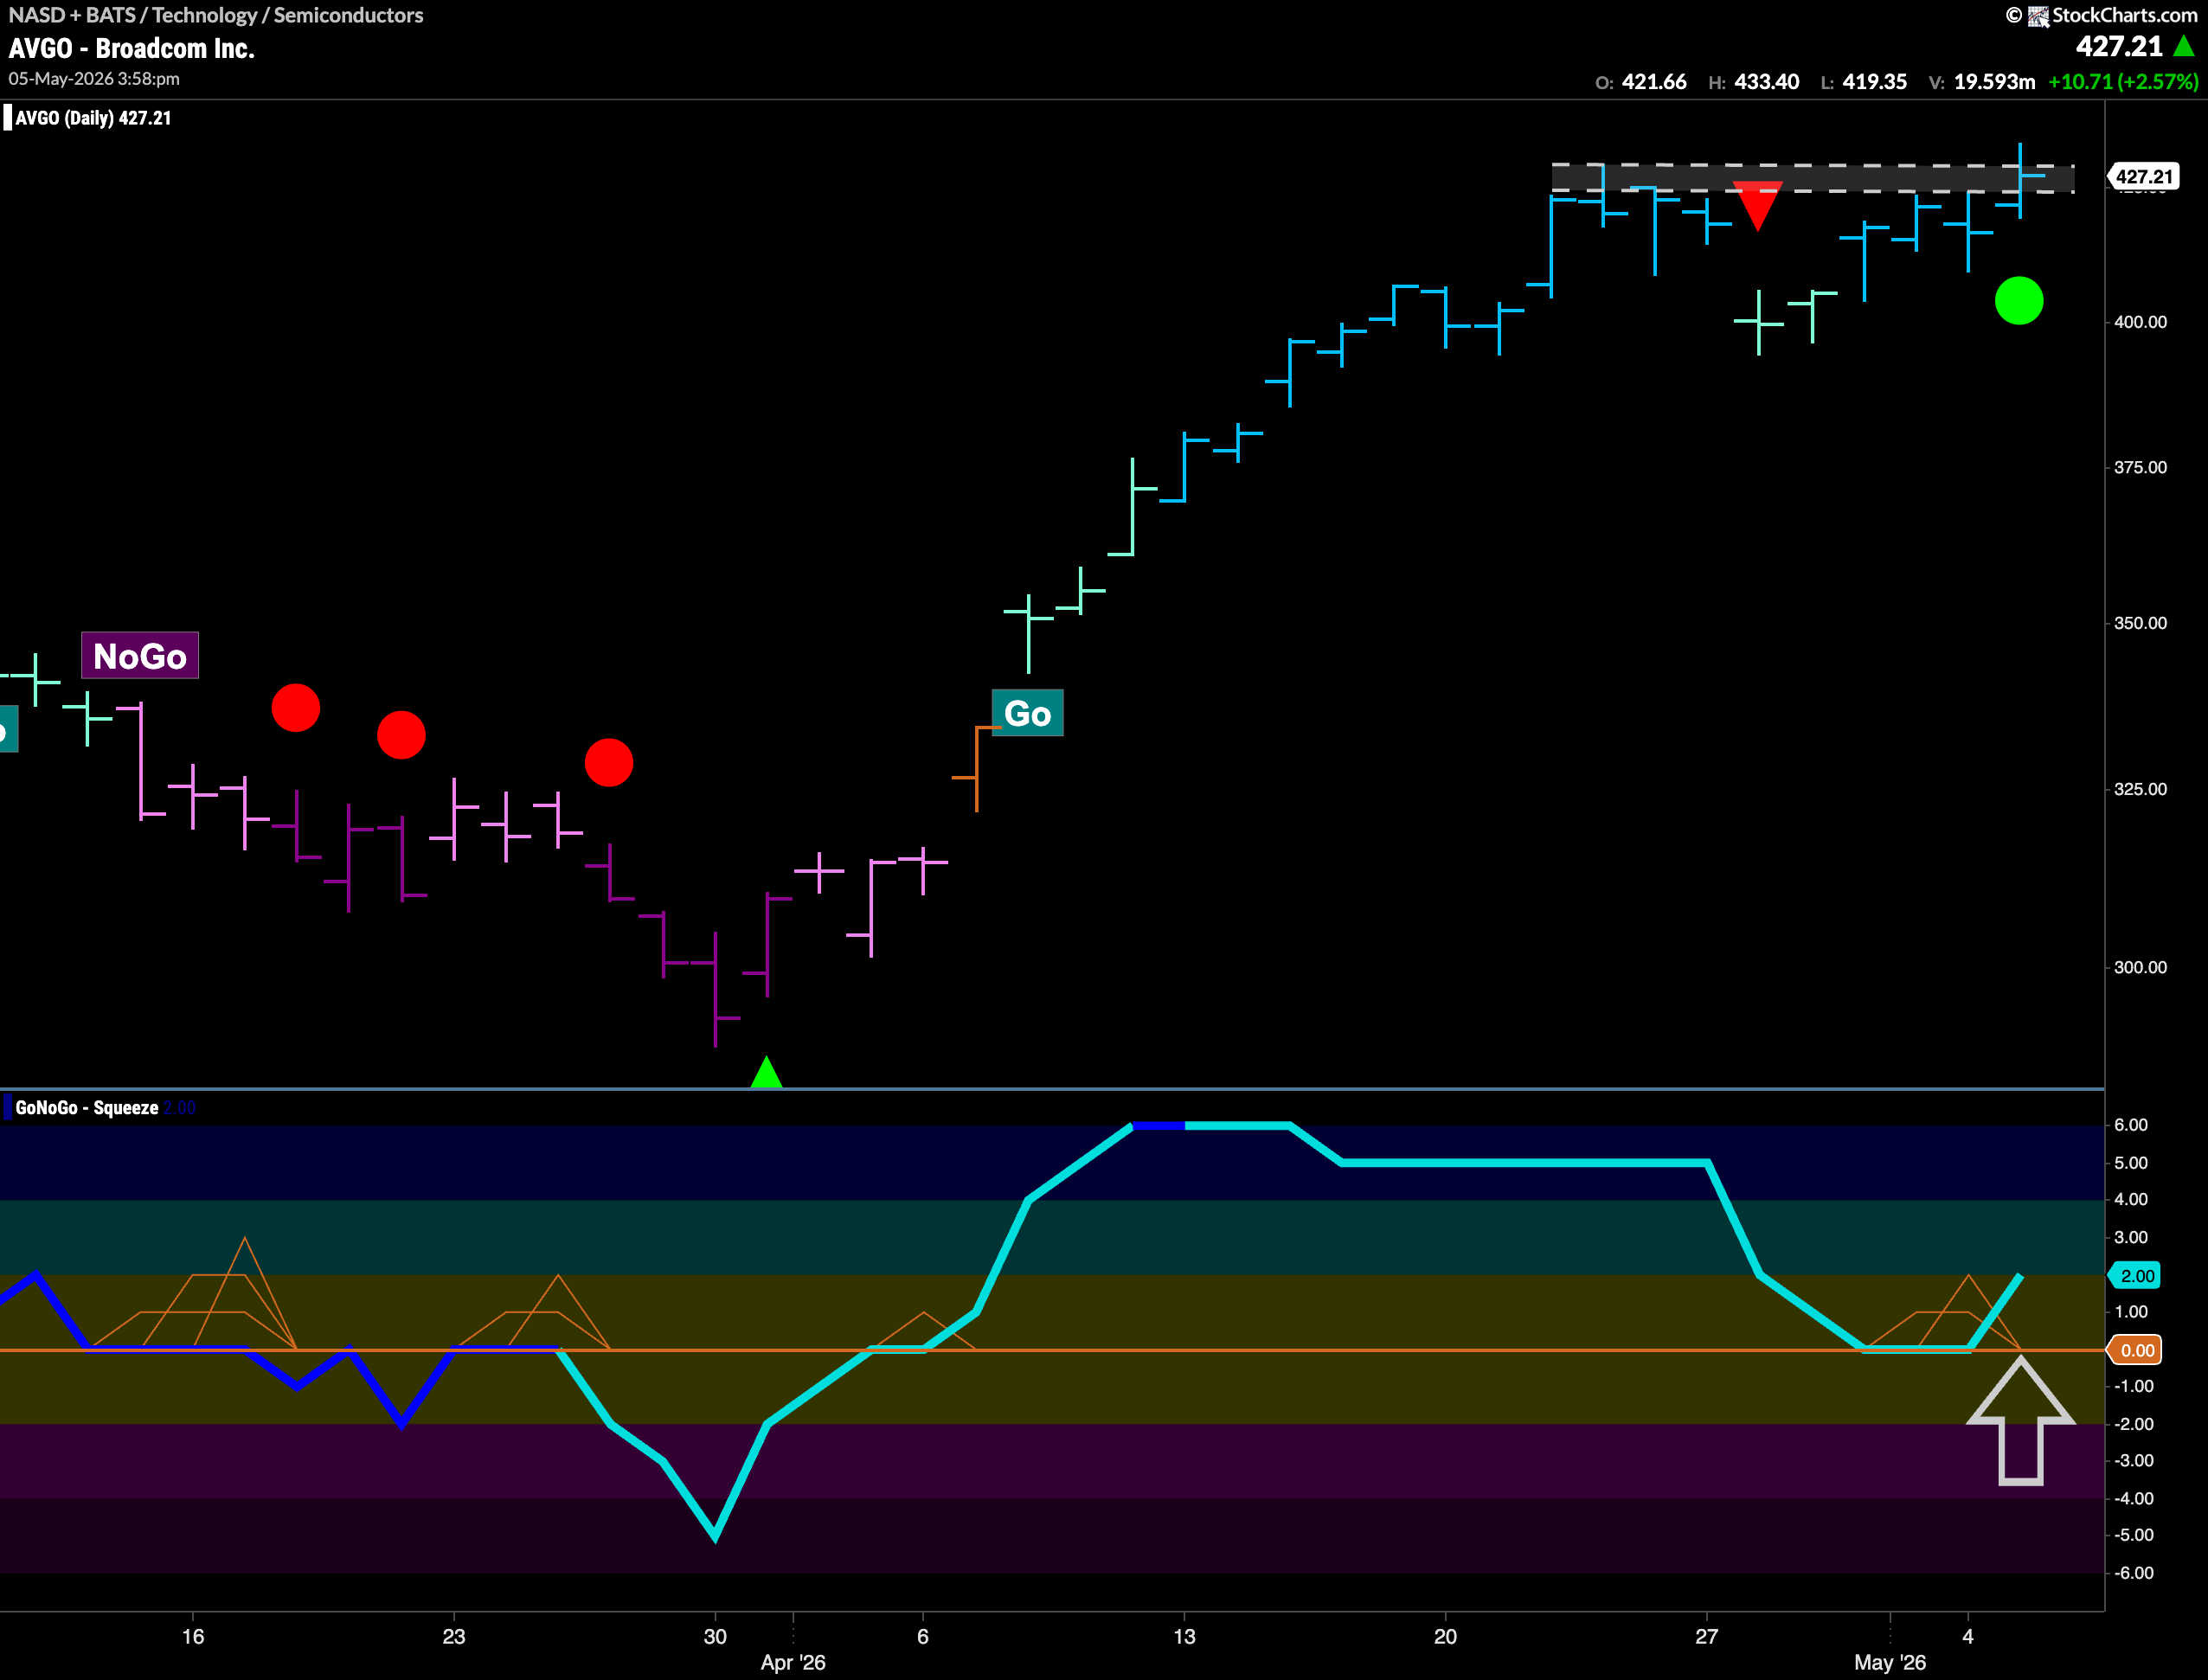Click the 'GoNoGo - Squeeze' panel label
The width and height of the screenshot is (2208, 1680).
(x=87, y=1108)
